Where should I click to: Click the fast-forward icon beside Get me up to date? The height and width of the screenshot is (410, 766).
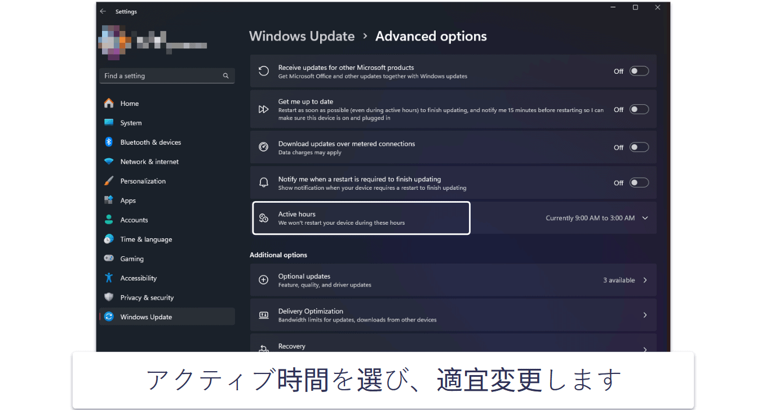pyautogui.click(x=263, y=109)
